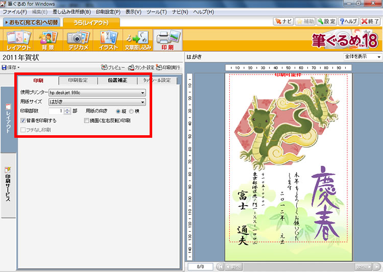This screenshot has height=272, width=383.
Task: Select the うら(レイアウト) tab
Action: point(91,22)
